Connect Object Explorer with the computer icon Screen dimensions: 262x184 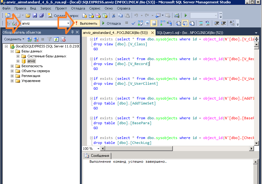(30, 39)
